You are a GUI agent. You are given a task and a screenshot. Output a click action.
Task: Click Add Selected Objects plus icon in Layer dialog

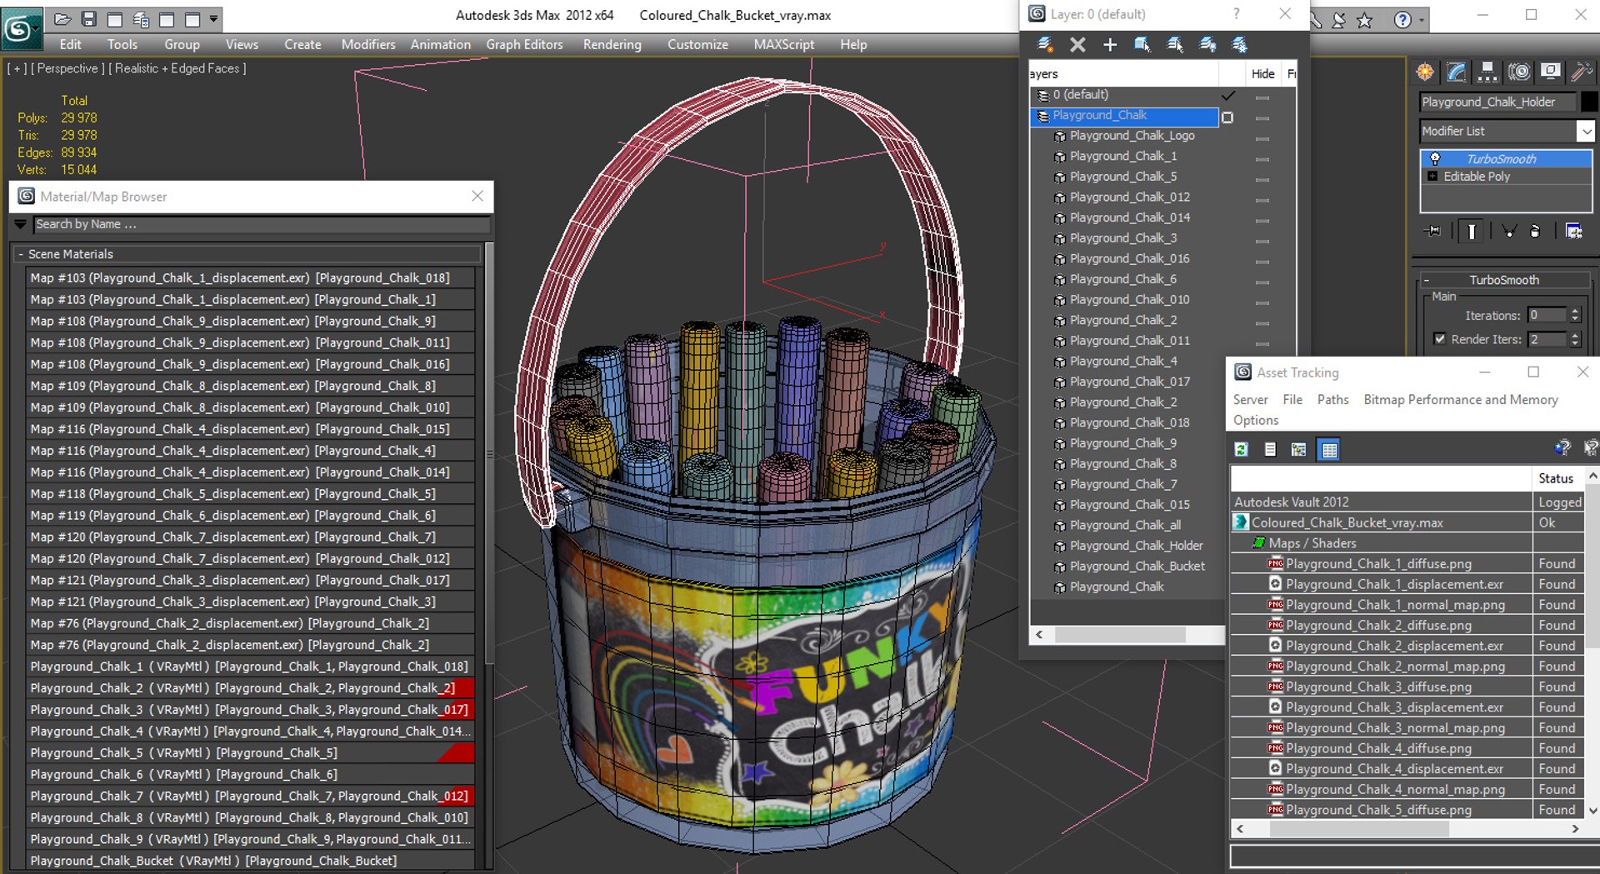(x=1110, y=44)
